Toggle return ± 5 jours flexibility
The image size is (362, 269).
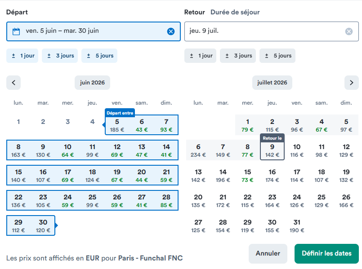coord(277,56)
